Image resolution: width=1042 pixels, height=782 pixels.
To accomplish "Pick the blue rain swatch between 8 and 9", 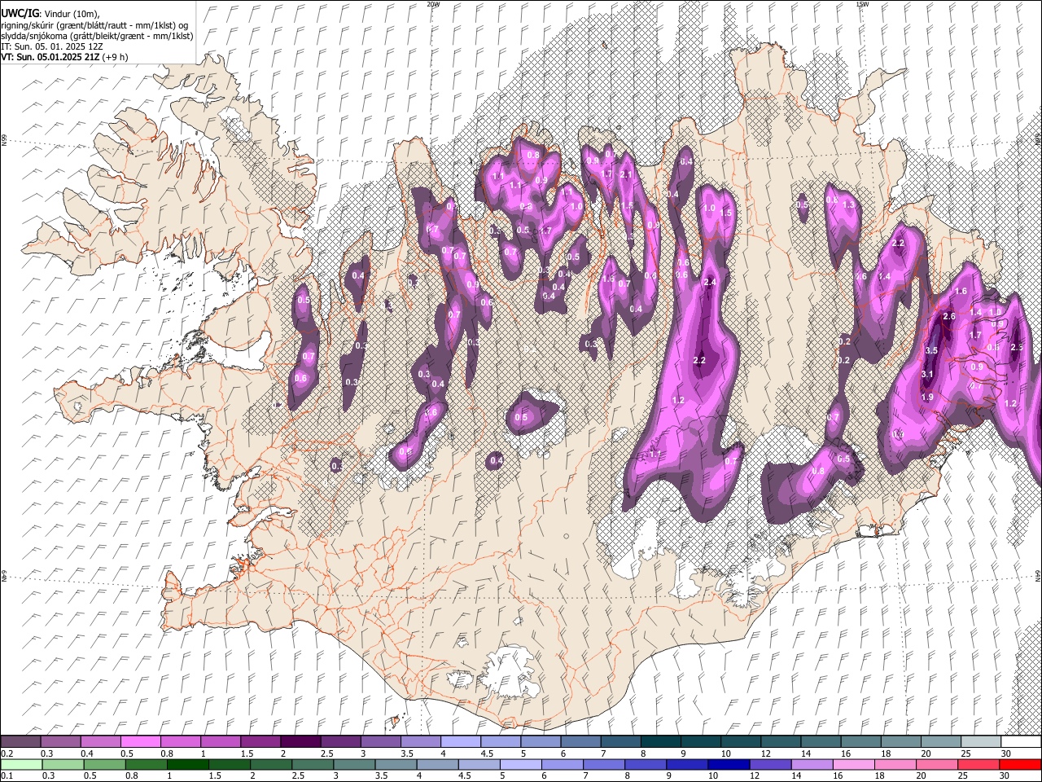I will pyautogui.click(x=646, y=764).
